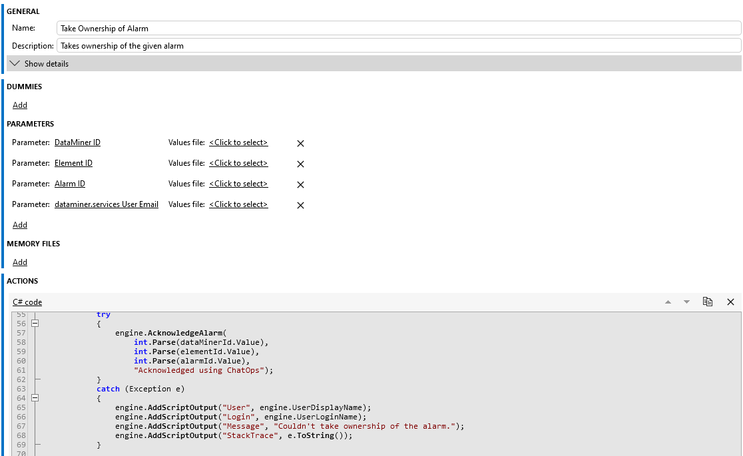Remove the Element ID parameter
Viewport: 743px width, 456px height.
[300, 164]
